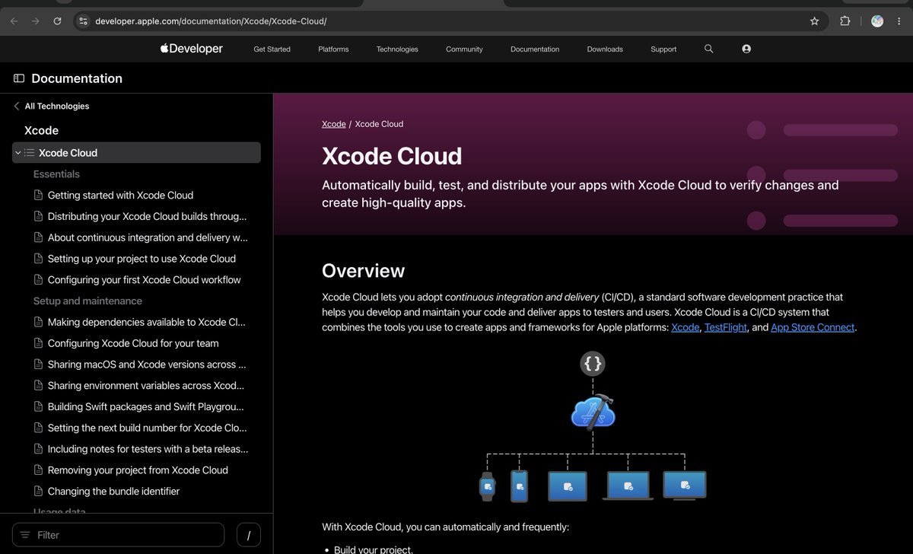Go back via All Technologies chevron

17,107
